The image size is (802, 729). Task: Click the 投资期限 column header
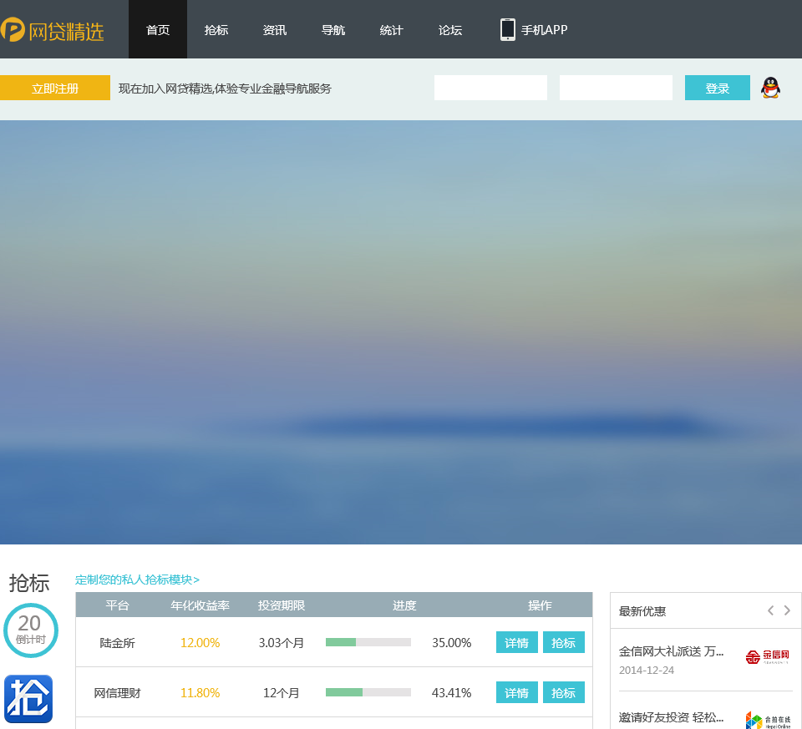click(282, 605)
